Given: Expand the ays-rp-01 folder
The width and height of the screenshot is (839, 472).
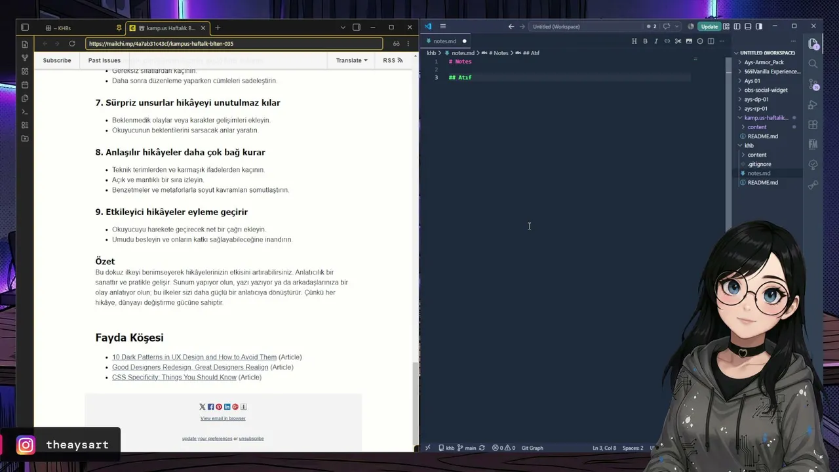Looking at the screenshot, I should pos(756,109).
